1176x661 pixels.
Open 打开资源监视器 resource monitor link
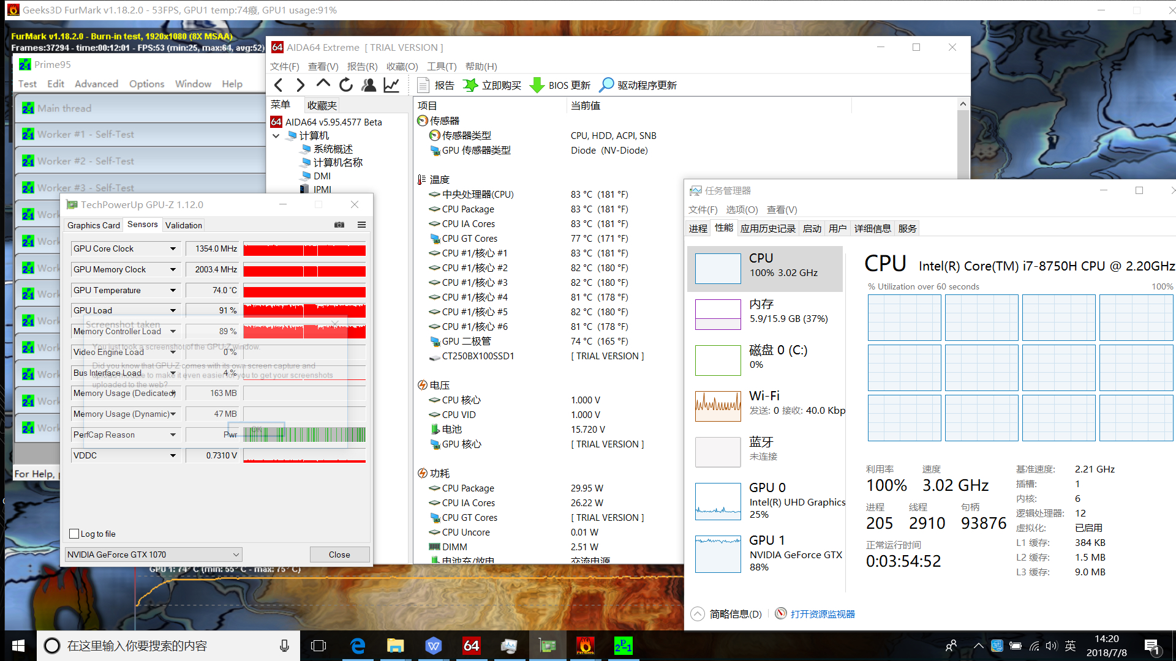(x=822, y=614)
